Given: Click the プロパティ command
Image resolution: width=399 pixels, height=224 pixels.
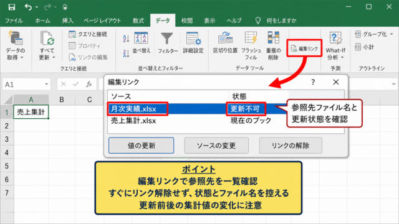Looking at the screenshot, I should click(85, 45).
